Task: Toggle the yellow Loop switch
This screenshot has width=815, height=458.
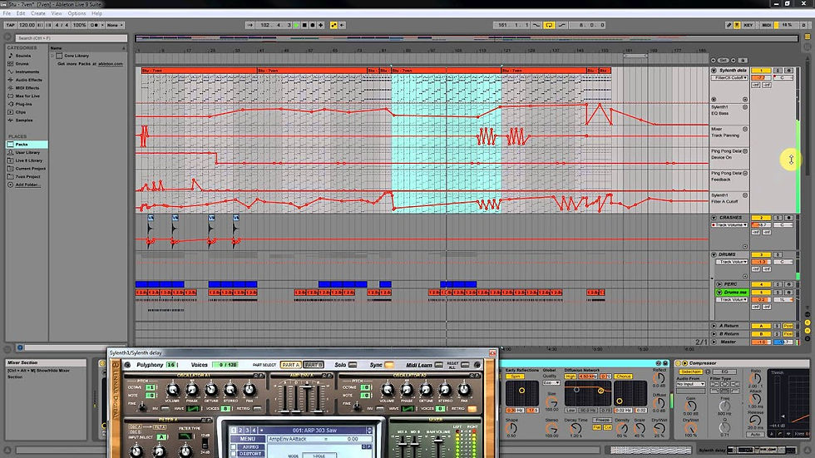Action: pyautogui.click(x=549, y=25)
